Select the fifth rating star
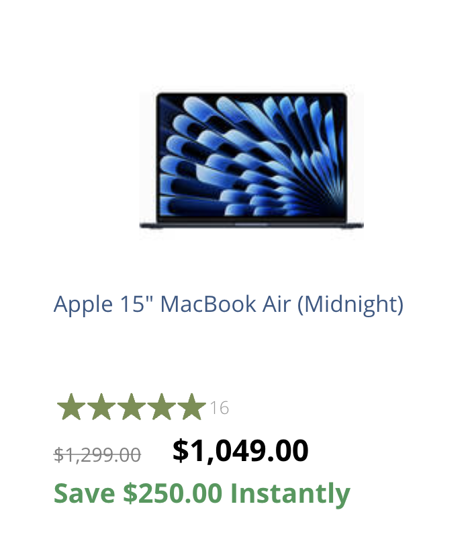 point(191,407)
